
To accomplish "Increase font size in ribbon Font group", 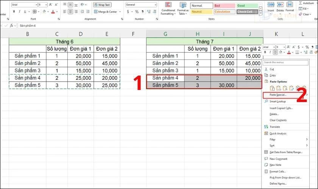I will 51,5.
